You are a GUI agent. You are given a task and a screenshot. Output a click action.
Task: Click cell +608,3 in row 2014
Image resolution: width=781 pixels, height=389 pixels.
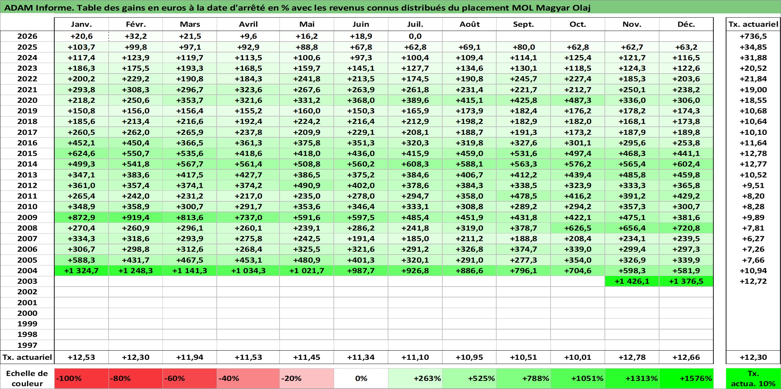click(x=415, y=164)
